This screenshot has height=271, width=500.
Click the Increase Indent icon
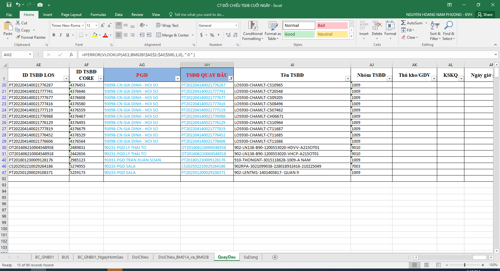click(x=149, y=35)
